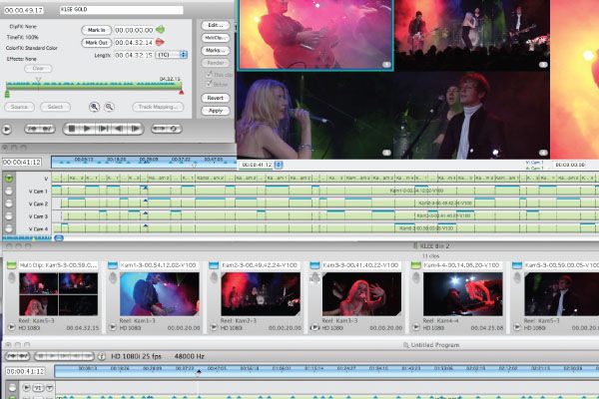Click the clip type icon beside Kam2-3 title
Image resolution: width=599 pixels, height=399 pixels.
tap(214, 265)
